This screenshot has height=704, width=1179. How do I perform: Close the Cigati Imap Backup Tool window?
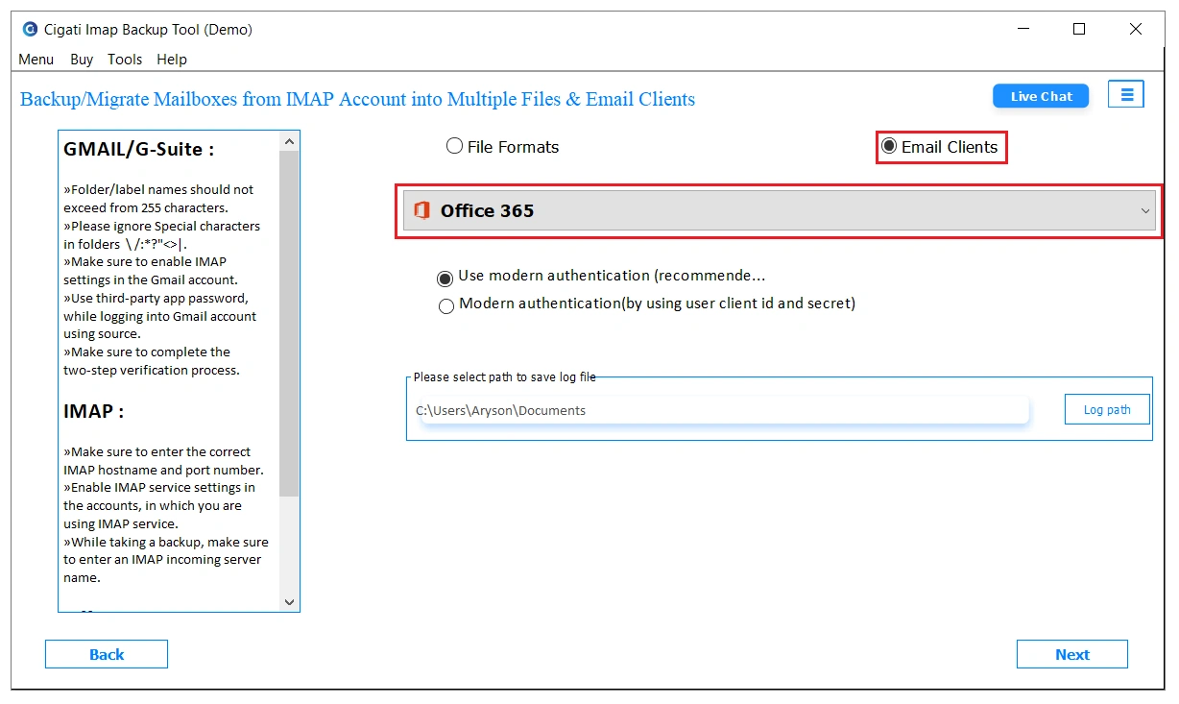click(x=1136, y=30)
